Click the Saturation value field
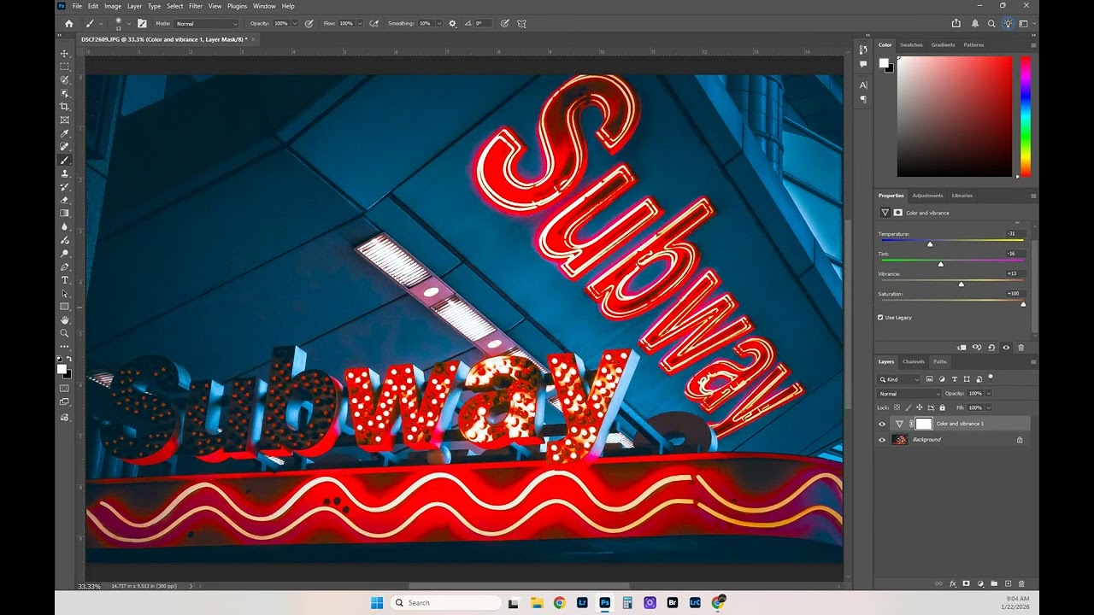The image size is (1094, 615). (x=1015, y=293)
